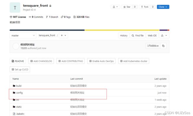The width and height of the screenshot is (193, 116).
Task: Expand the Clone dropdown
Action: point(163,7)
